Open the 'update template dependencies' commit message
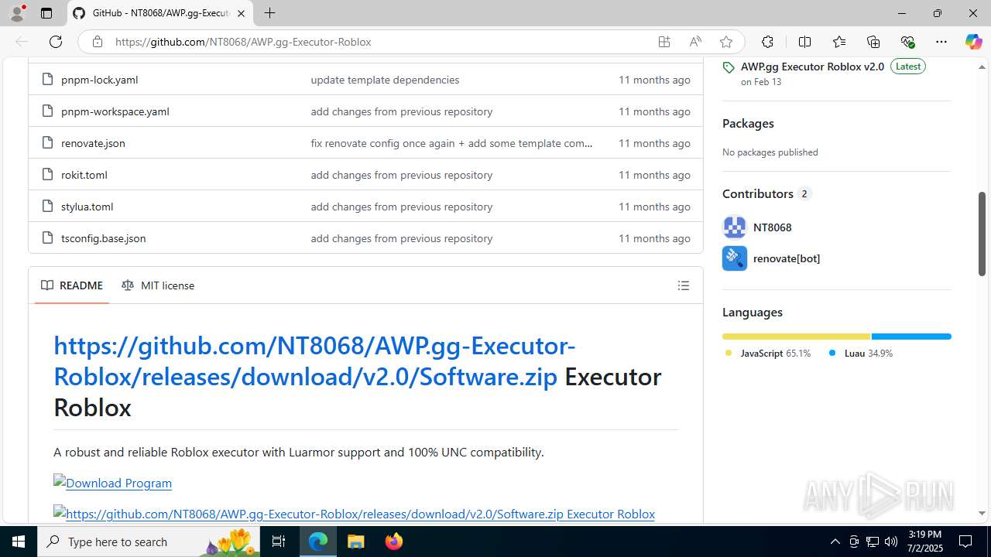The height and width of the screenshot is (557, 991). (x=385, y=80)
